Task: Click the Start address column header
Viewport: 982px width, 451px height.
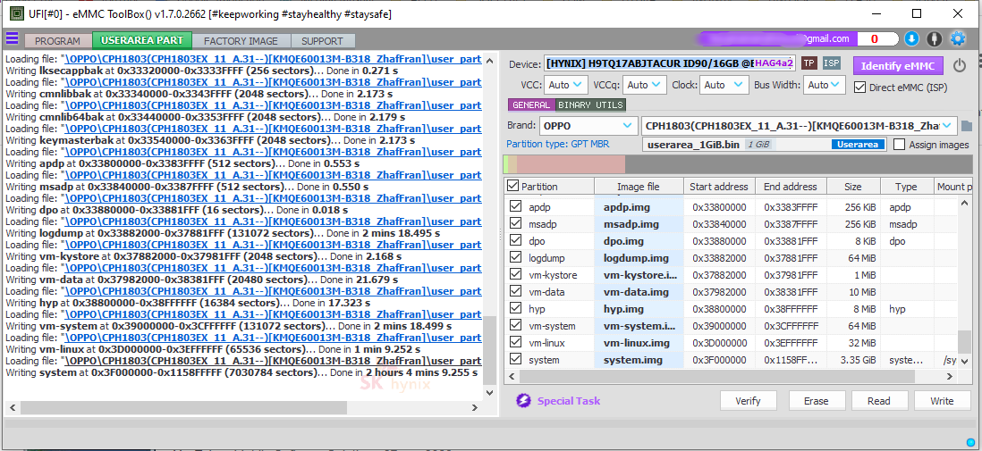Action: tap(719, 187)
